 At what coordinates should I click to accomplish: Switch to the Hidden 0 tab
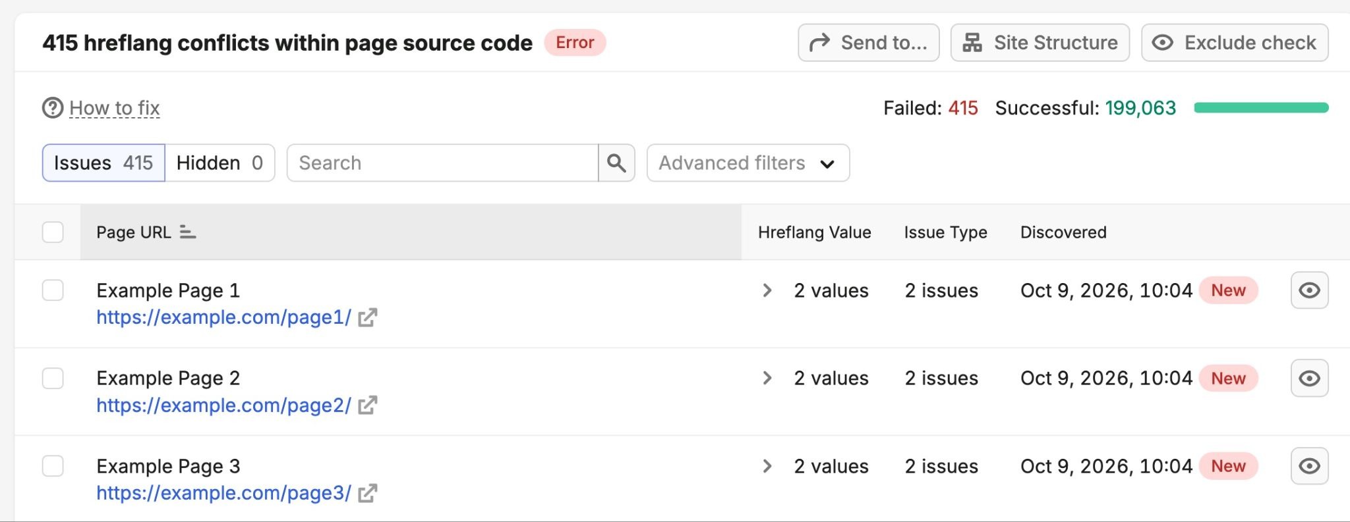click(220, 163)
